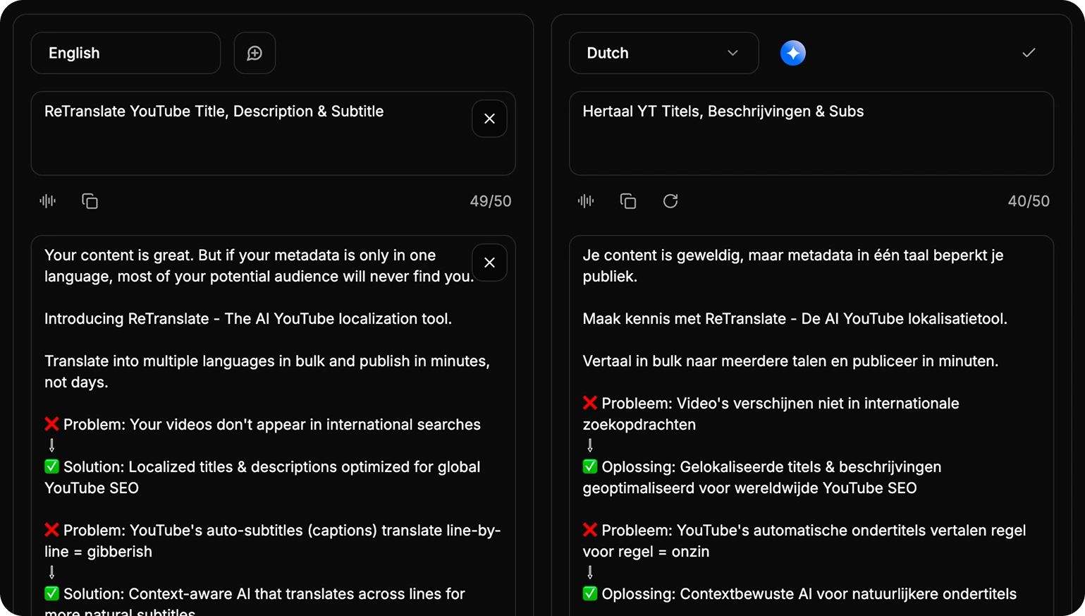Click the 40/50 Dutch character counter

tap(1029, 201)
